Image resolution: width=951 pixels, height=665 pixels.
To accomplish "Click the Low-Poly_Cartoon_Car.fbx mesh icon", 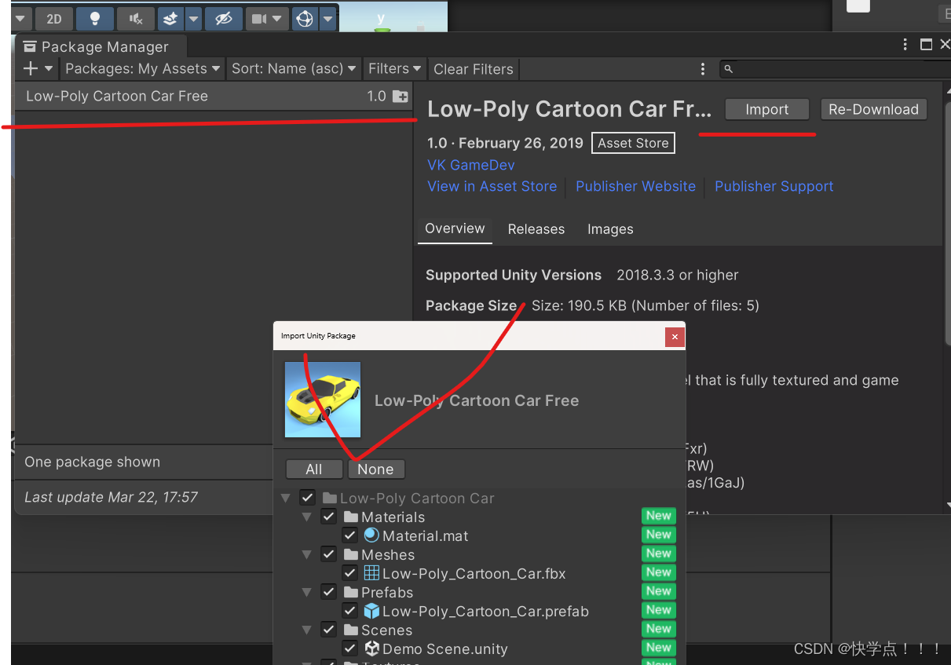I will click(371, 573).
